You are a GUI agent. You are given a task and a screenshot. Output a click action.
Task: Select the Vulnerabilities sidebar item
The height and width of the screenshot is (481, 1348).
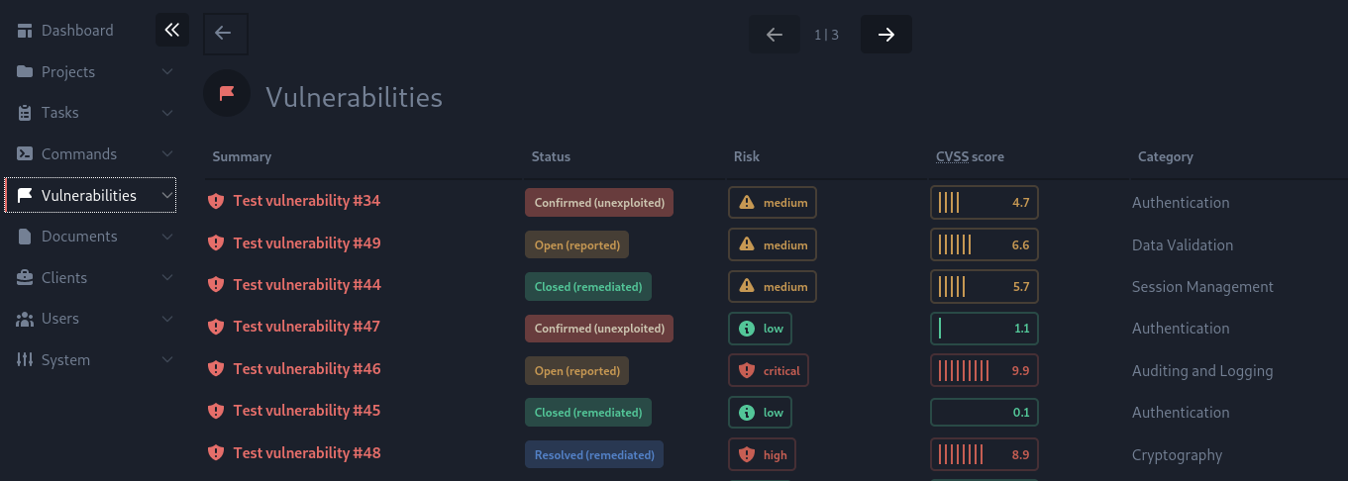(x=89, y=196)
